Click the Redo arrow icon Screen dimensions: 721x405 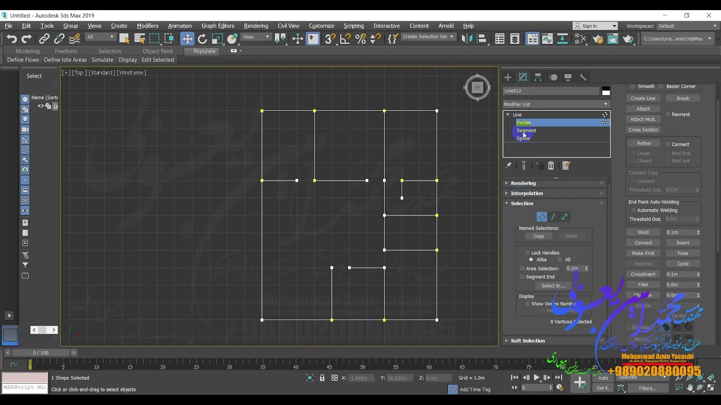tap(26, 39)
